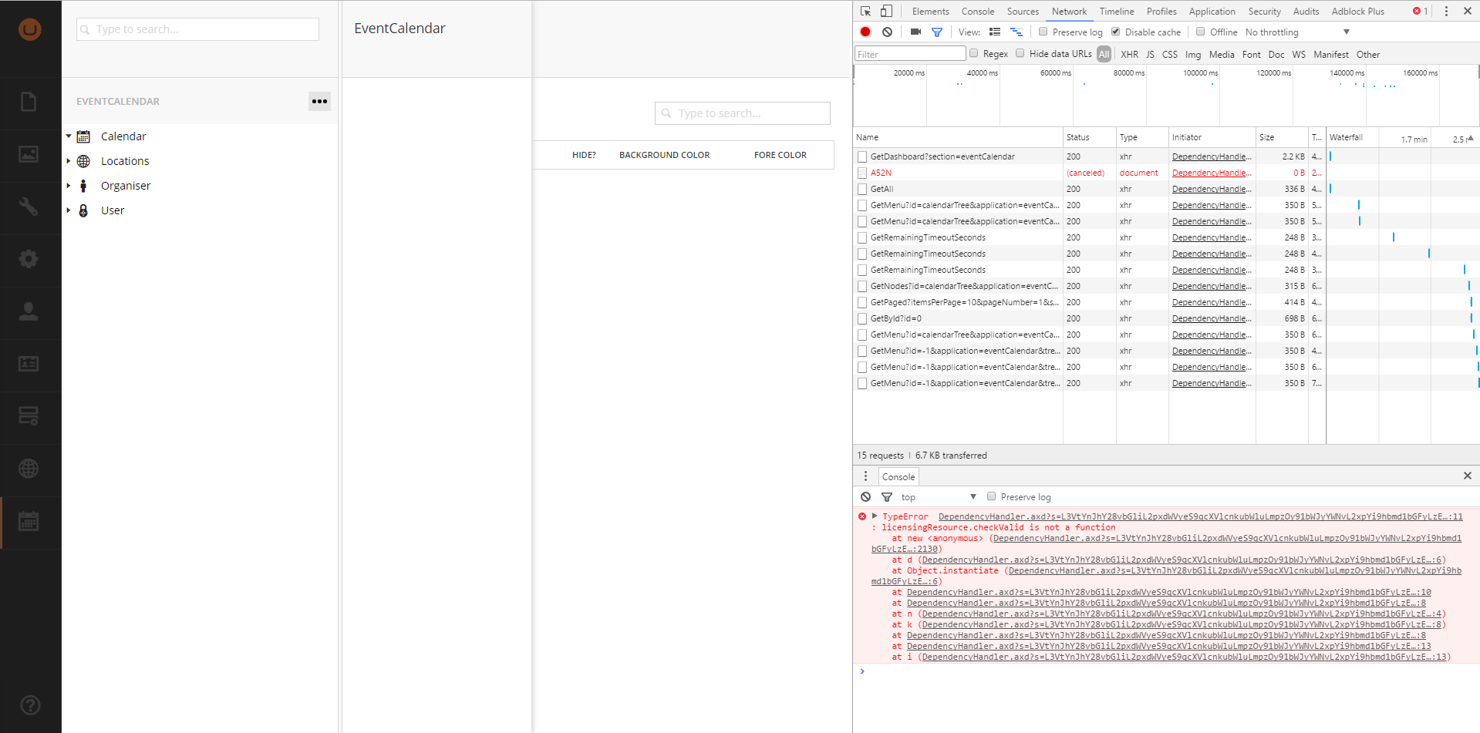The width and height of the screenshot is (1480, 733).
Task: Open the Media section image icon
Action: [29, 154]
